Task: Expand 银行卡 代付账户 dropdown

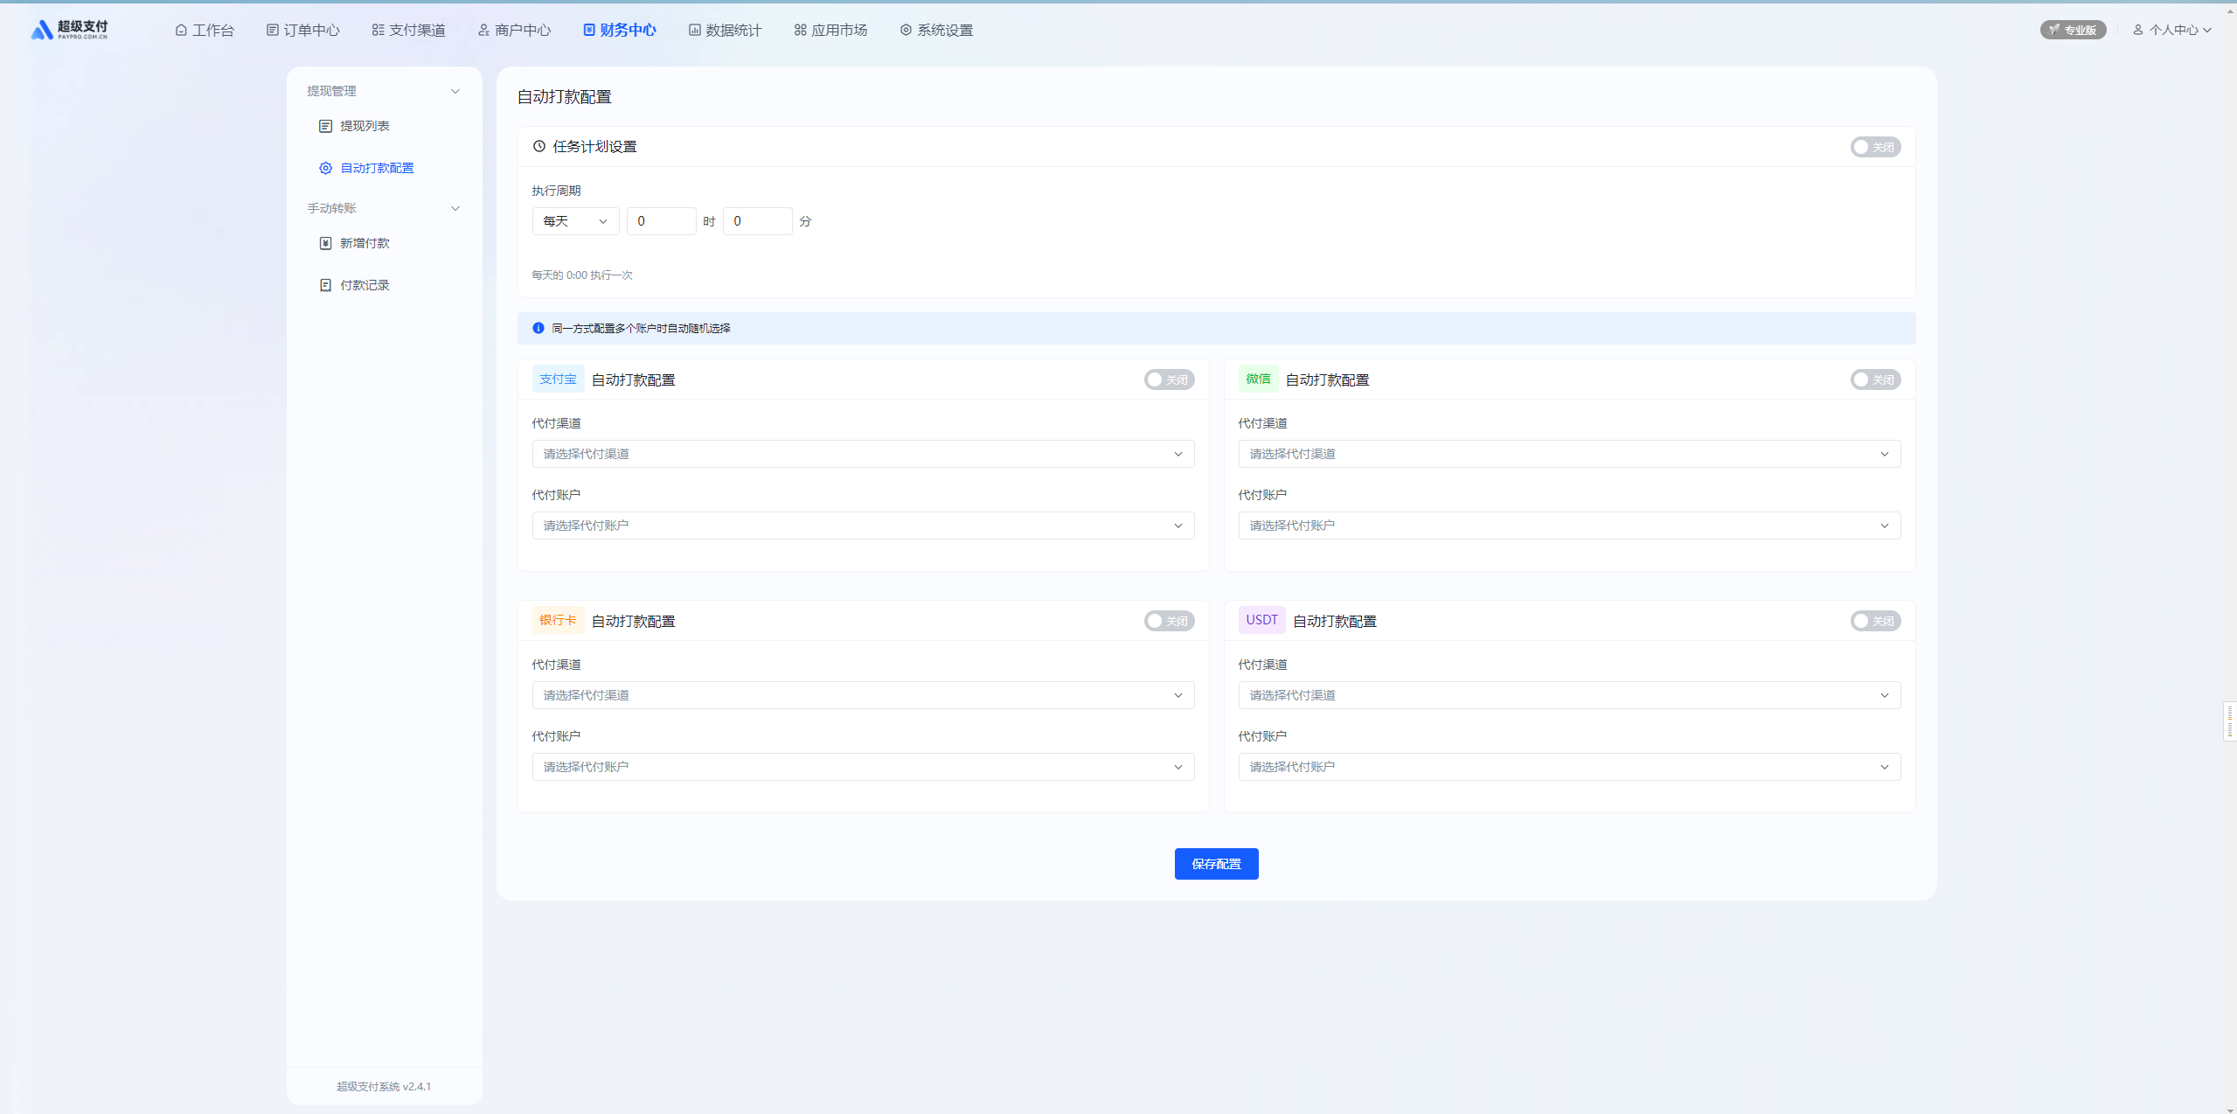Action: tap(863, 767)
